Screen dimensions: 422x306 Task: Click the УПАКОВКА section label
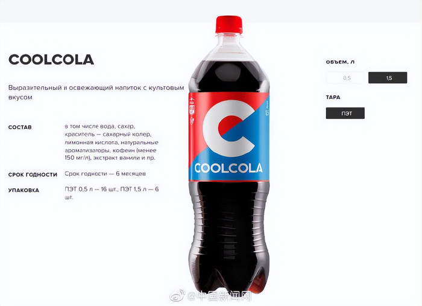[24, 190]
